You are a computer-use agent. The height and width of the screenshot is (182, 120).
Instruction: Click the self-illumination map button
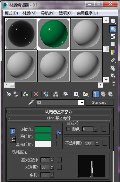(104, 129)
